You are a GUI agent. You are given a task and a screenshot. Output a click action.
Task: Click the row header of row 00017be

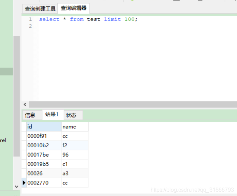click(24, 155)
